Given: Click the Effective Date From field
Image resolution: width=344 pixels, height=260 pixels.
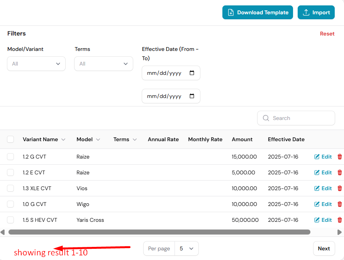Looking at the screenshot, I should [171, 73].
